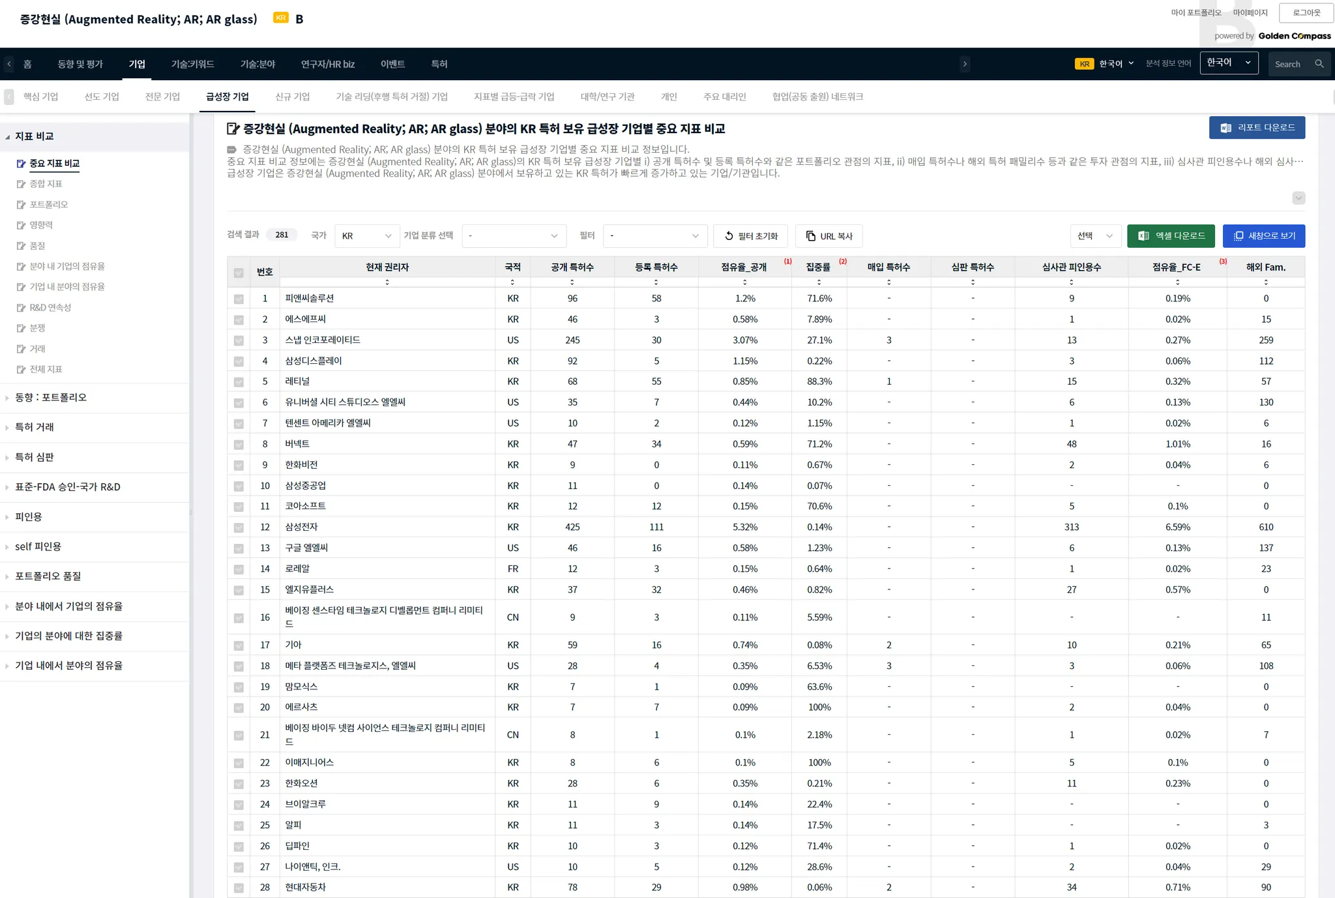Click the search magnifier icon
This screenshot has width=1335, height=898.
[1319, 64]
